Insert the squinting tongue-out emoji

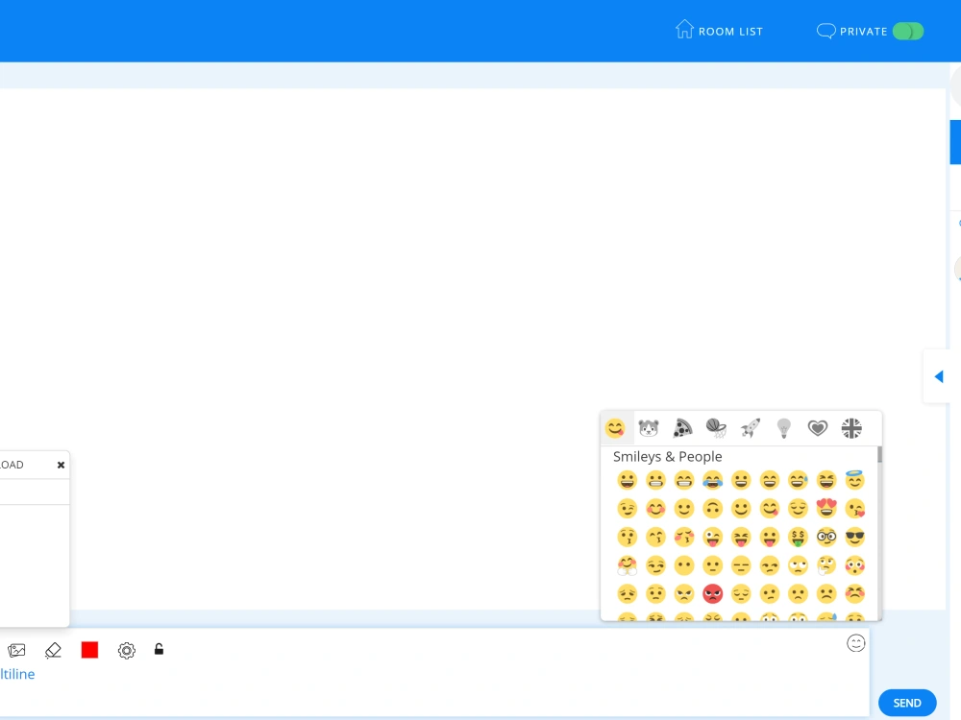740,538
